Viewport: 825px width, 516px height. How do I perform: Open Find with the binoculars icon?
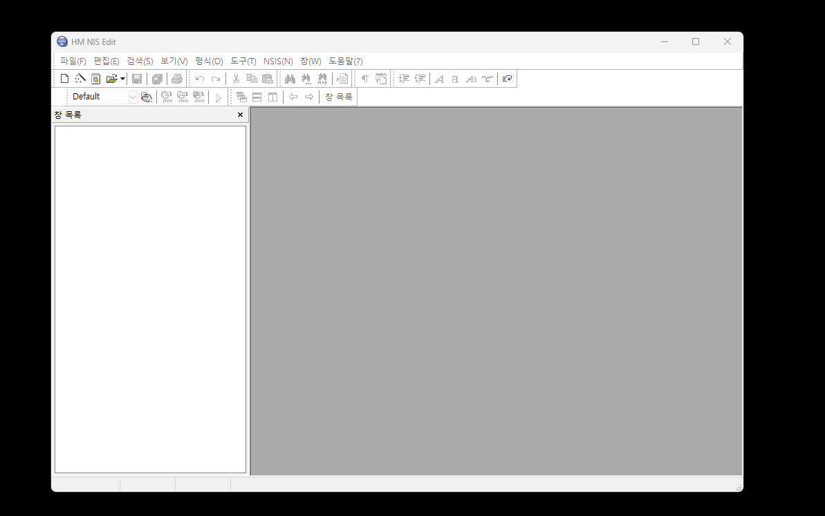[x=290, y=79]
